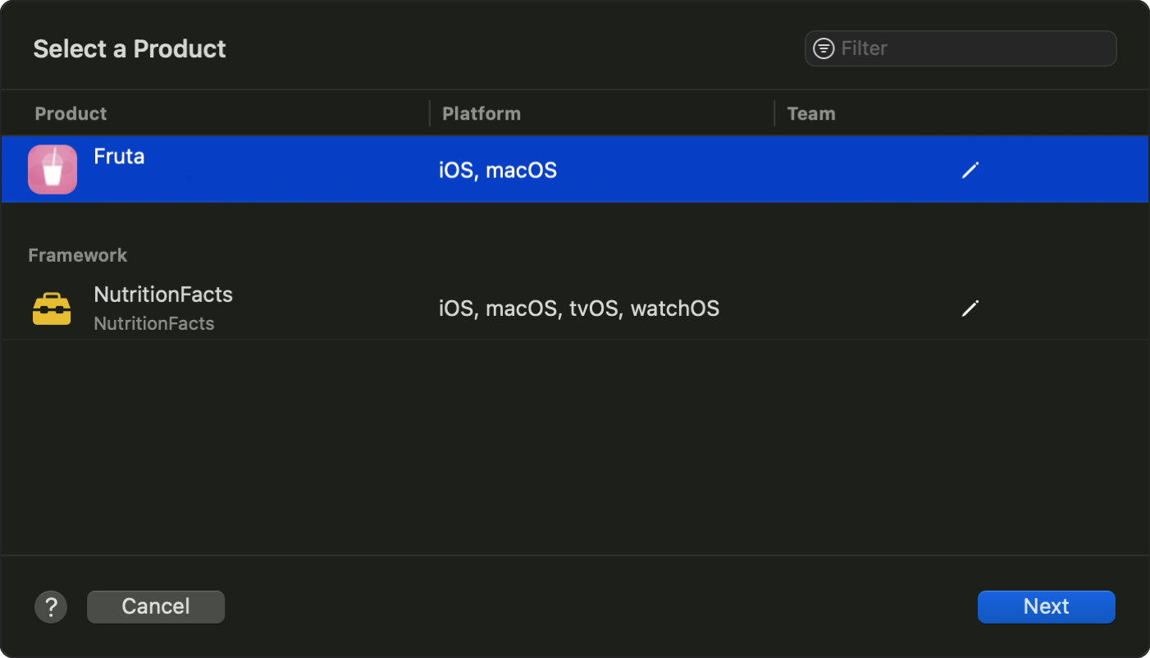Cancel the product selection dialog

click(x=156, y=606)
